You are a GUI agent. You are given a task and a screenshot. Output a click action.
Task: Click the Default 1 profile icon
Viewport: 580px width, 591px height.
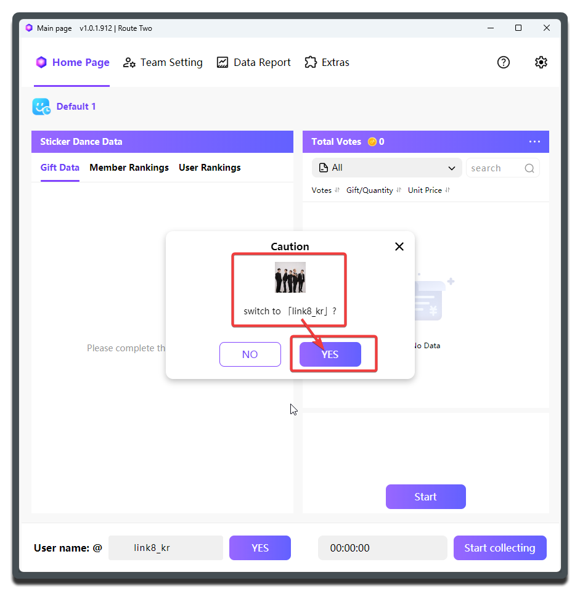(x=41, y=107)
